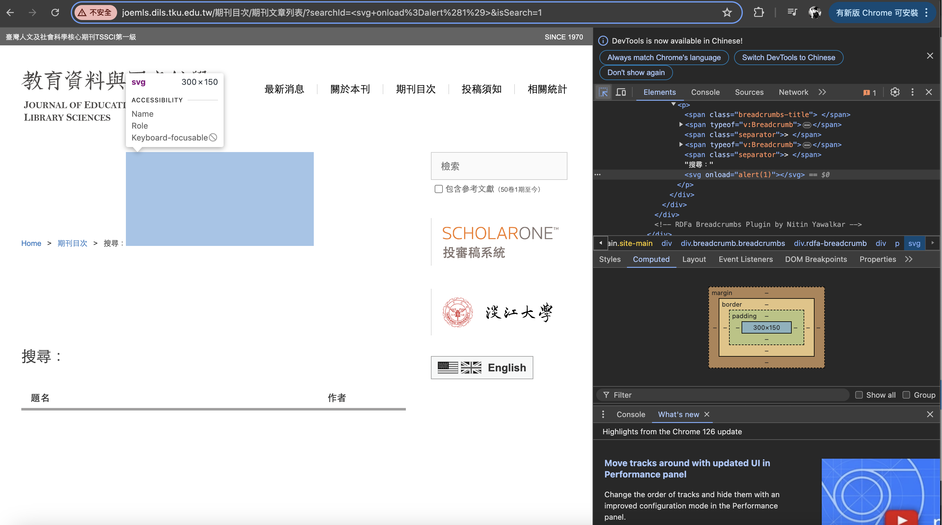This screenshot has height=525, width=942.
Task: Open the Properties pane tab
Action: [877, 259]
